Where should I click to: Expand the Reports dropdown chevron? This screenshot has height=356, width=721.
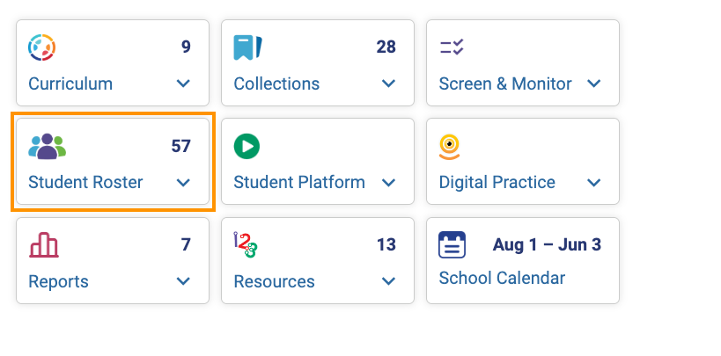[x=183, y=281]
